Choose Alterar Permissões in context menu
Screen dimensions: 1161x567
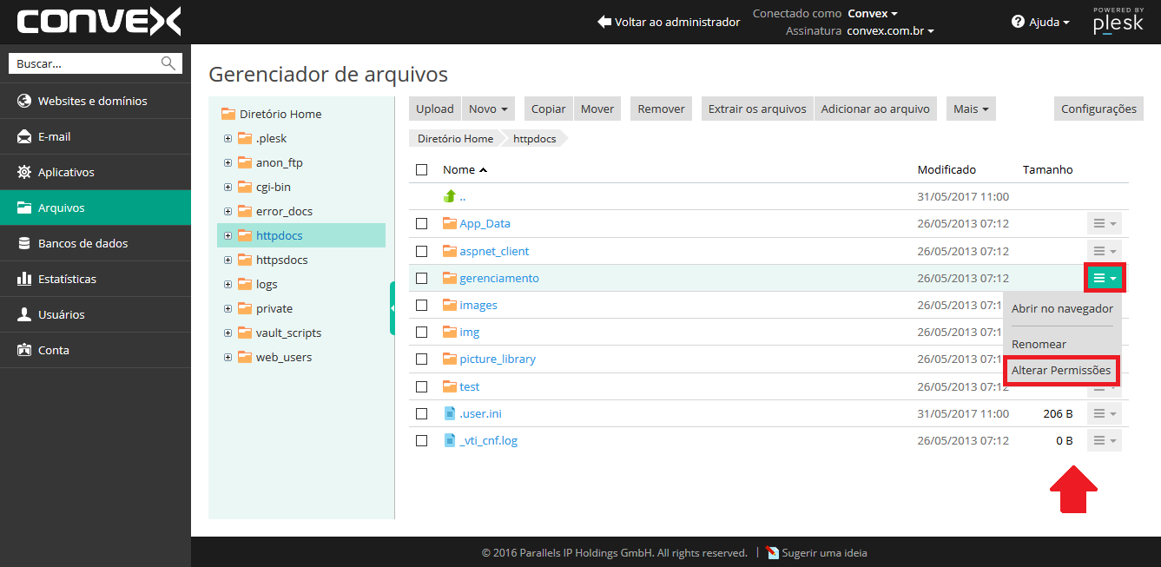(x=1061, y=370)
